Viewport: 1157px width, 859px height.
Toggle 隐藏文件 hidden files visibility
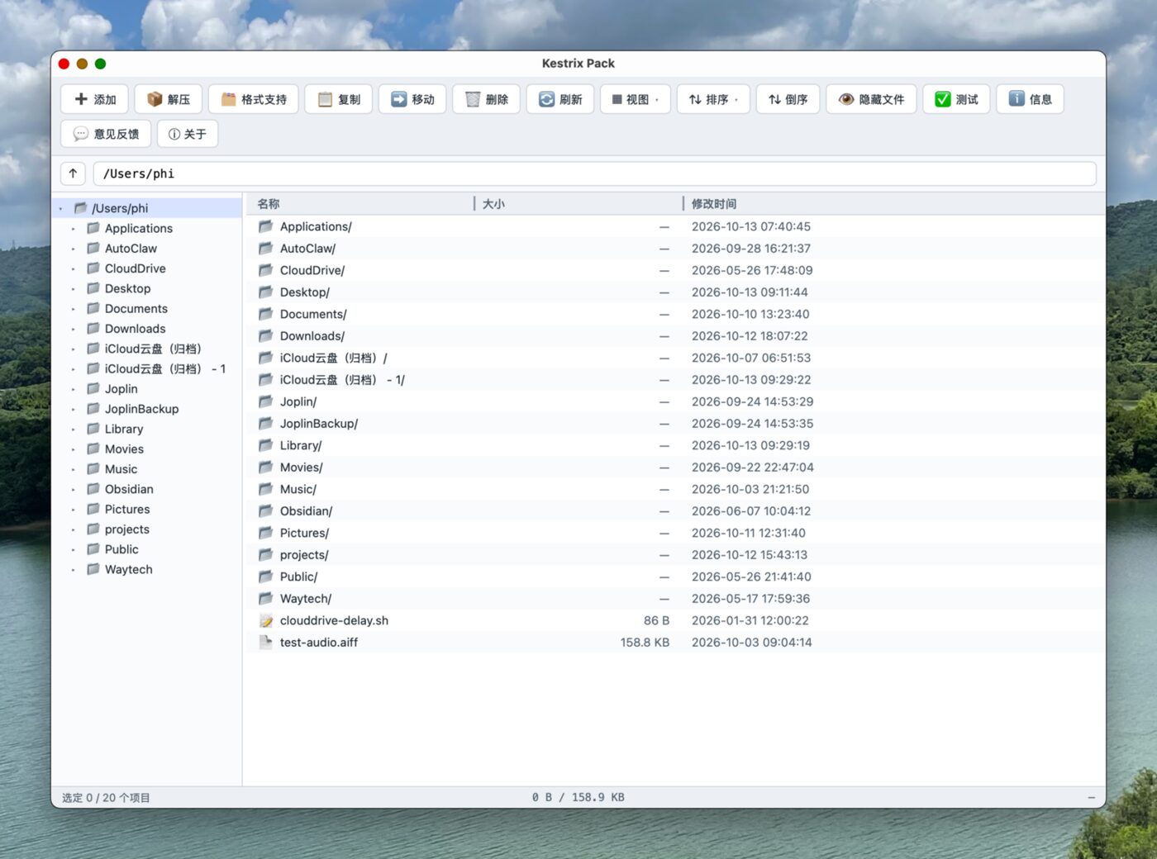click(871, 99)
